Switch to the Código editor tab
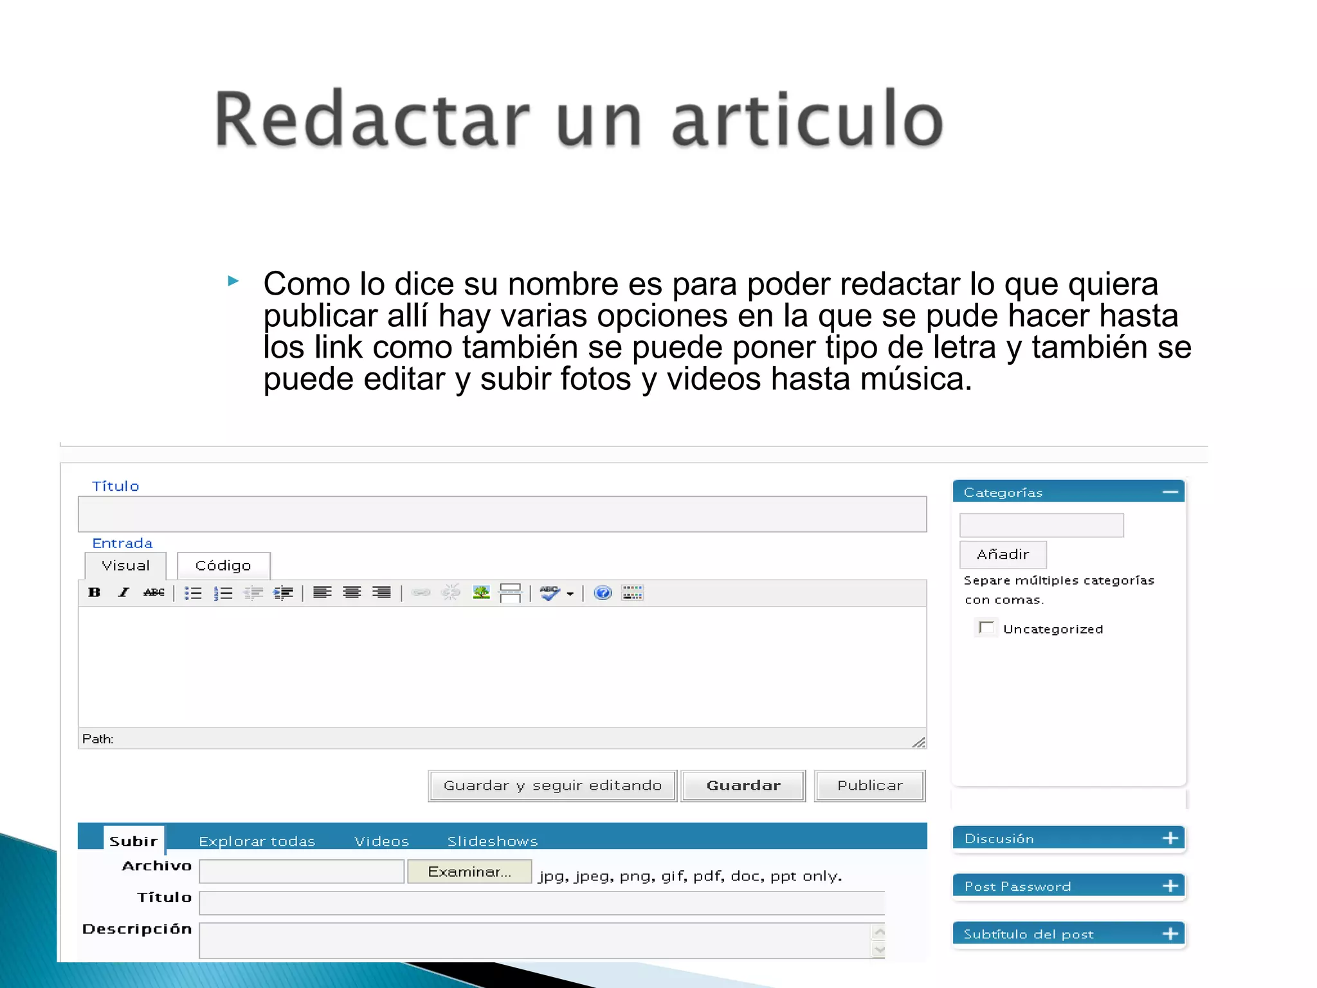 coord(223,566)
